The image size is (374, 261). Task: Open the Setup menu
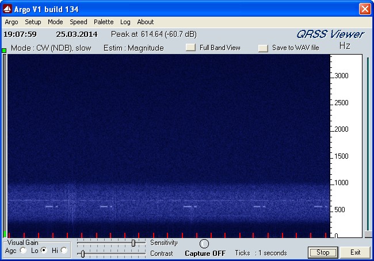(33, 22)
